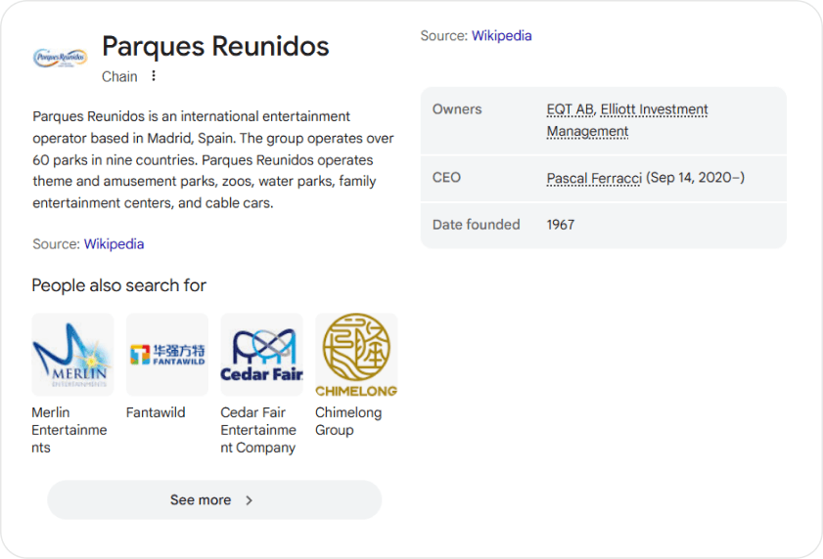Open the Merlin Entertainments logo thumbnail

[72, 355]
